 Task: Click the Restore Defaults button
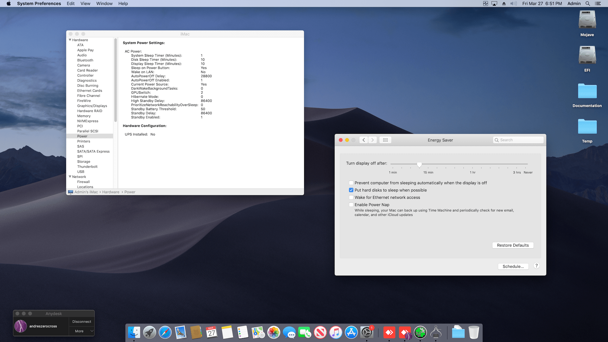click(513, 245)
